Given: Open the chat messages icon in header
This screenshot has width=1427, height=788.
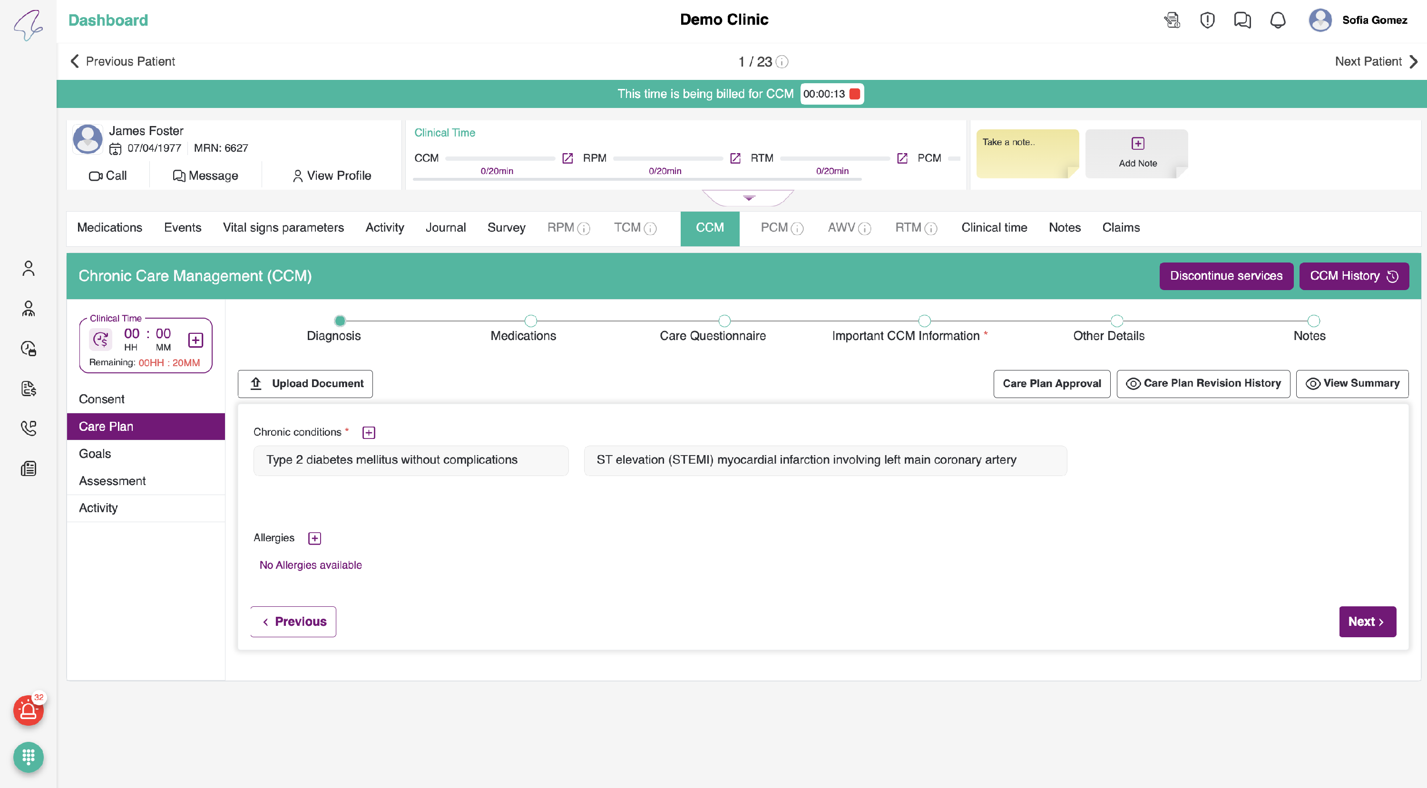Looking at the screenshot, I should (1242, 20).
